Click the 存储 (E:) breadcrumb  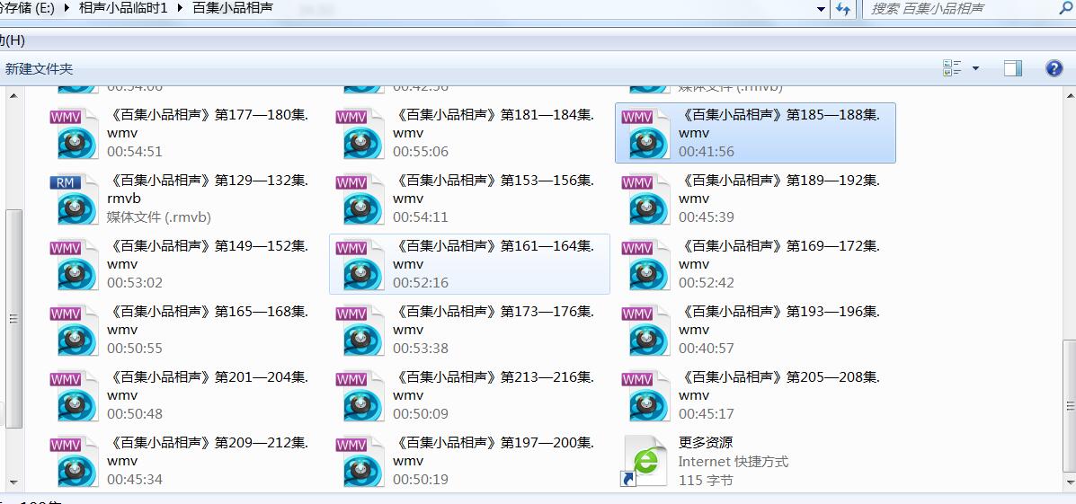click(28, 8)
